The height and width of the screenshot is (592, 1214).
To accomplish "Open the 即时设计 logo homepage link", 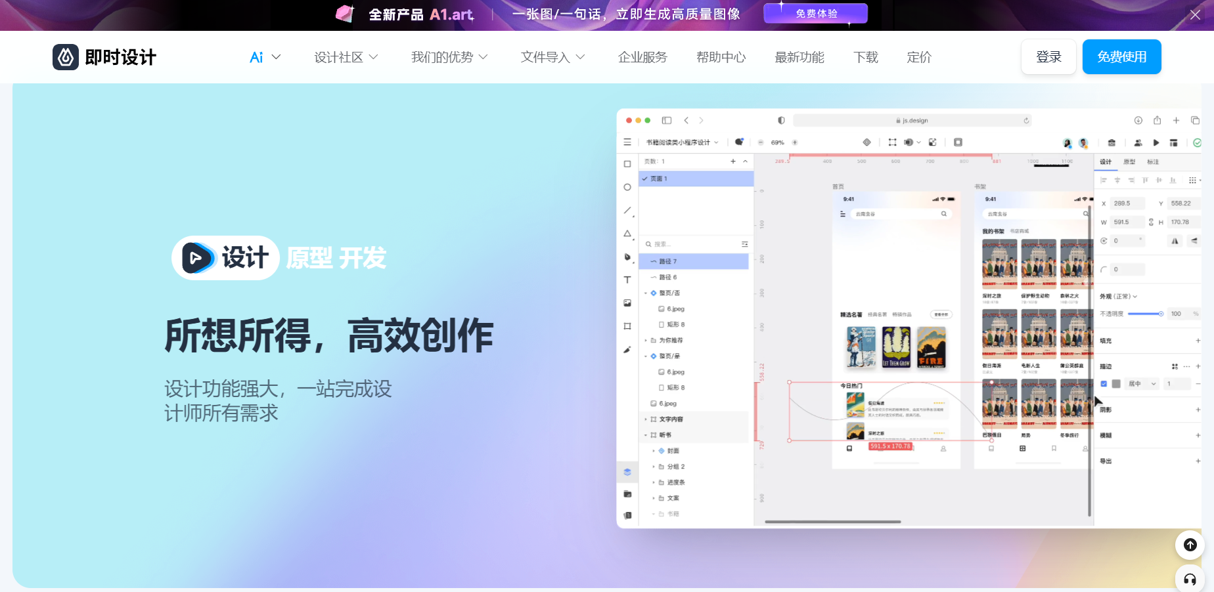I will pos(104,57).
